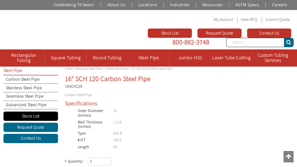
Task: Open the Rectangular Tubing menu
Action: pos(24,58)
